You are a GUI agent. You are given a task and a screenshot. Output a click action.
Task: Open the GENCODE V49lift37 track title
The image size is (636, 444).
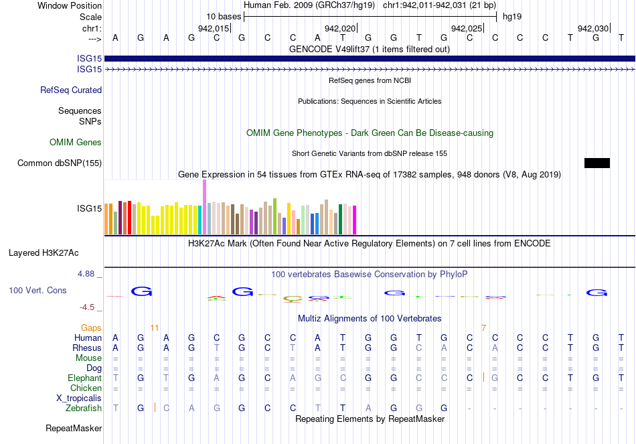click(x=369, y=50)
